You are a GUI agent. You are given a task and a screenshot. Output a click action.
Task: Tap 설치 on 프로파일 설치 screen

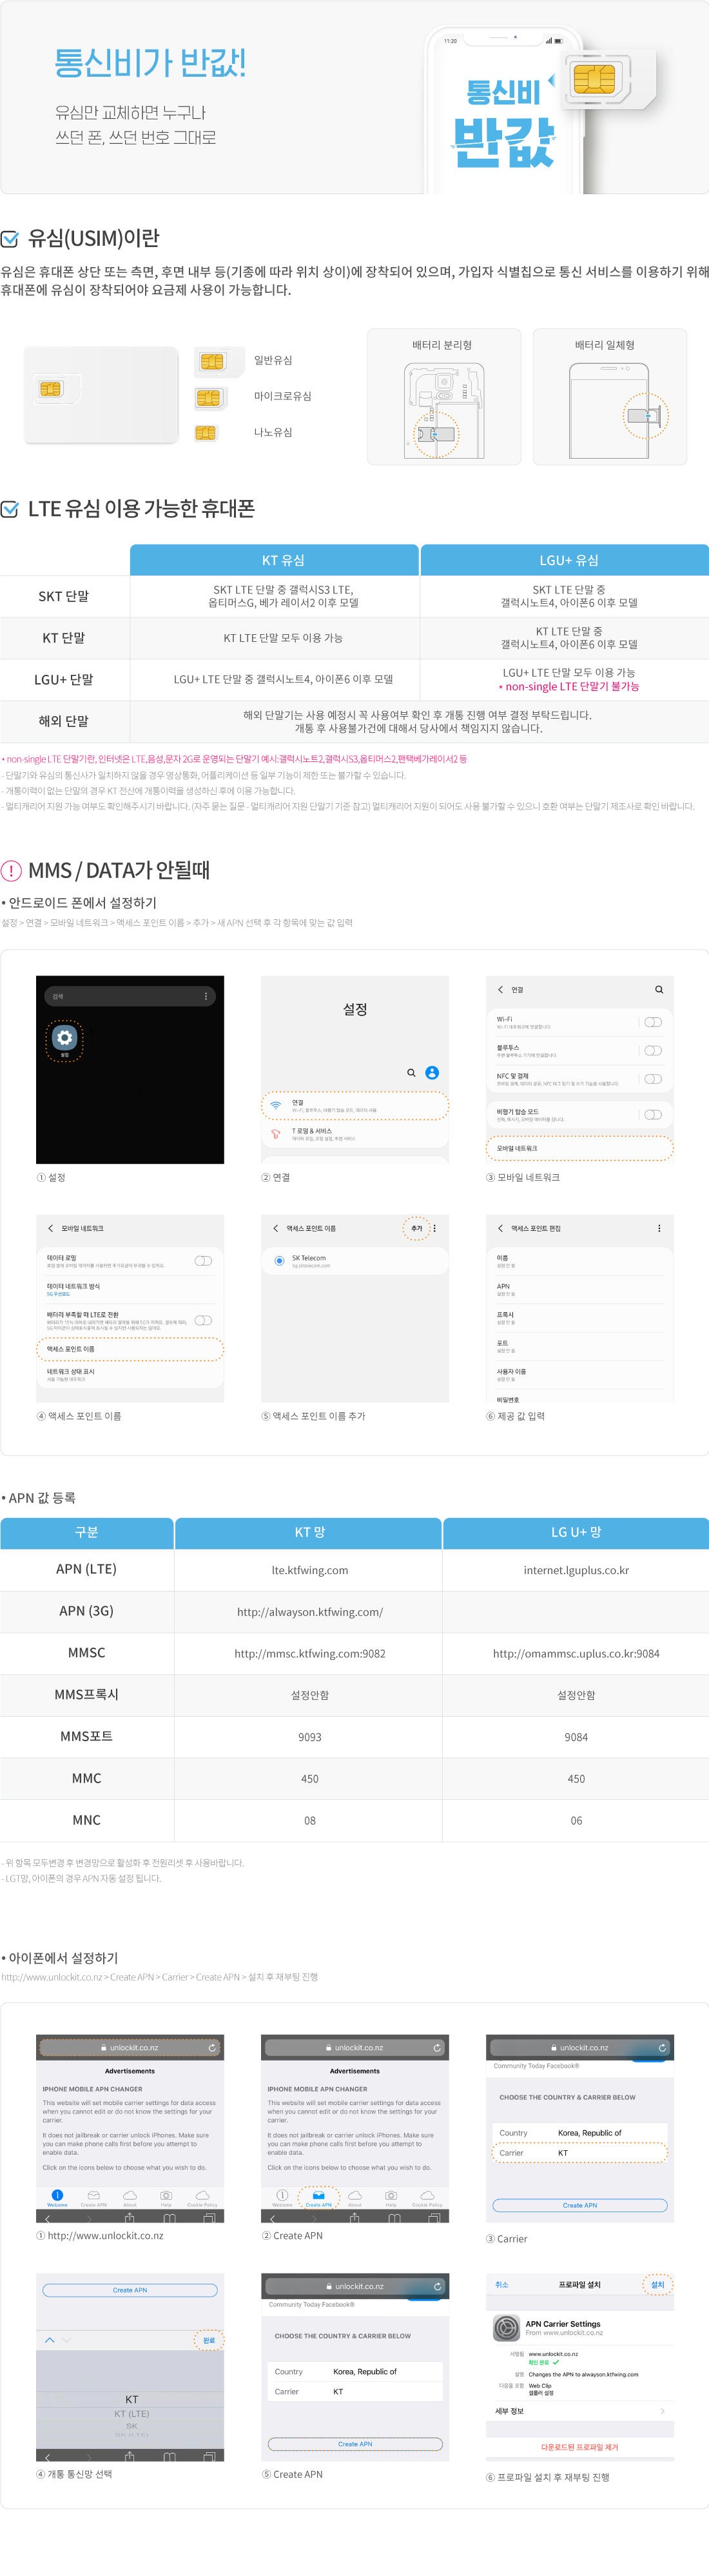pyautogui.click(x=657, y=2285)
